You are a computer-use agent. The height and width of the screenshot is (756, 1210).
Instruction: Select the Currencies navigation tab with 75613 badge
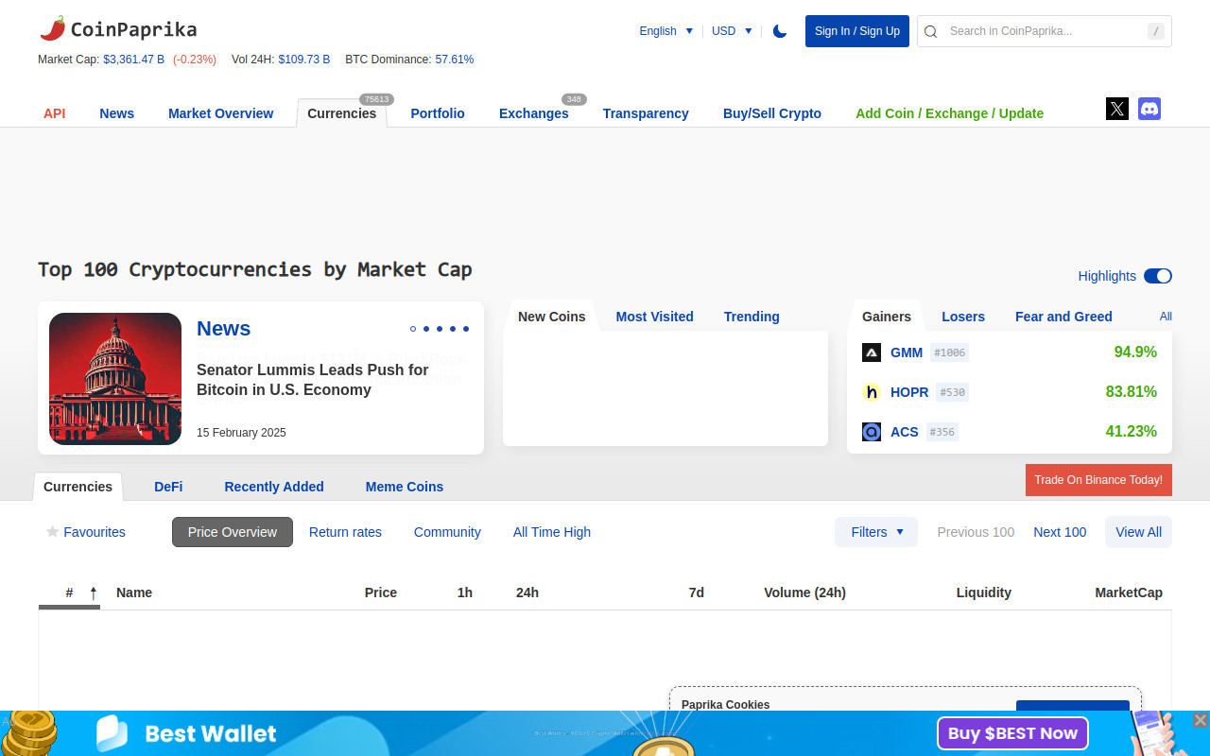[x=342, y=113]
